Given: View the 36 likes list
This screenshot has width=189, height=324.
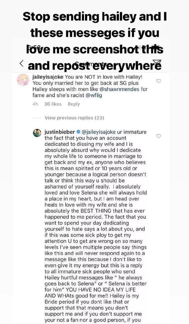Looking at the screenshot, I should click(x=53, y=104).
